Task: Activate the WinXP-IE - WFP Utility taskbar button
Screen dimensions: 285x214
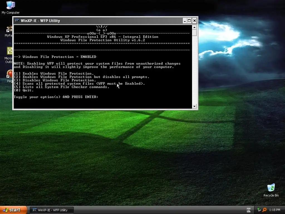Action: (x=51, y=210)
